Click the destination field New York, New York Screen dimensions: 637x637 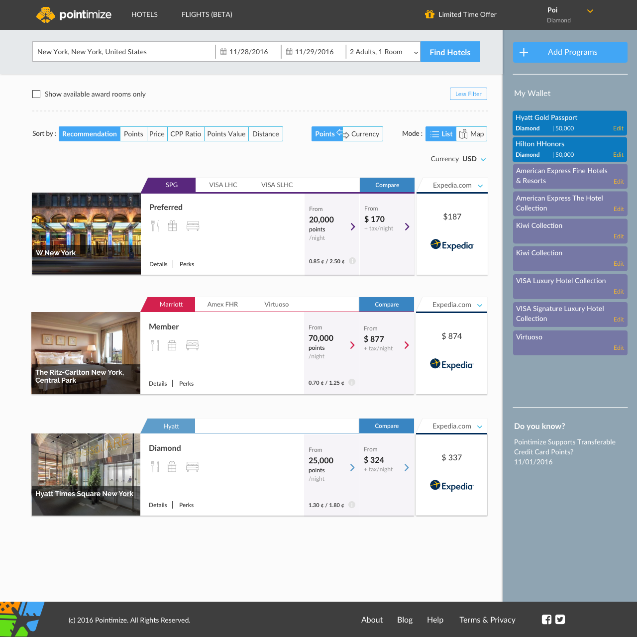pyautogui.click(x=124, y=52)
